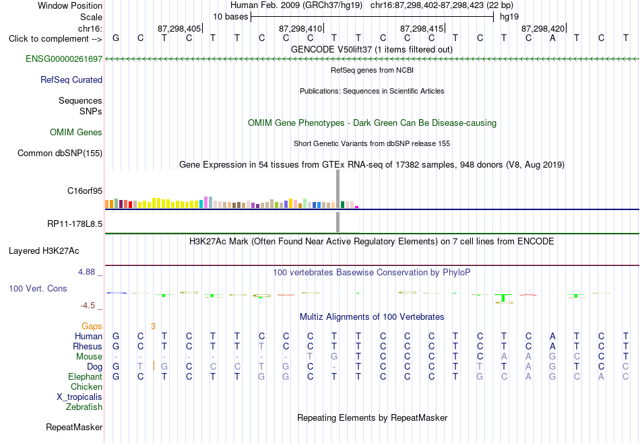Click the Sequences track label
The height and width of the screenshot is (443, 640).
pyautogui.click(x=80, y=101)
